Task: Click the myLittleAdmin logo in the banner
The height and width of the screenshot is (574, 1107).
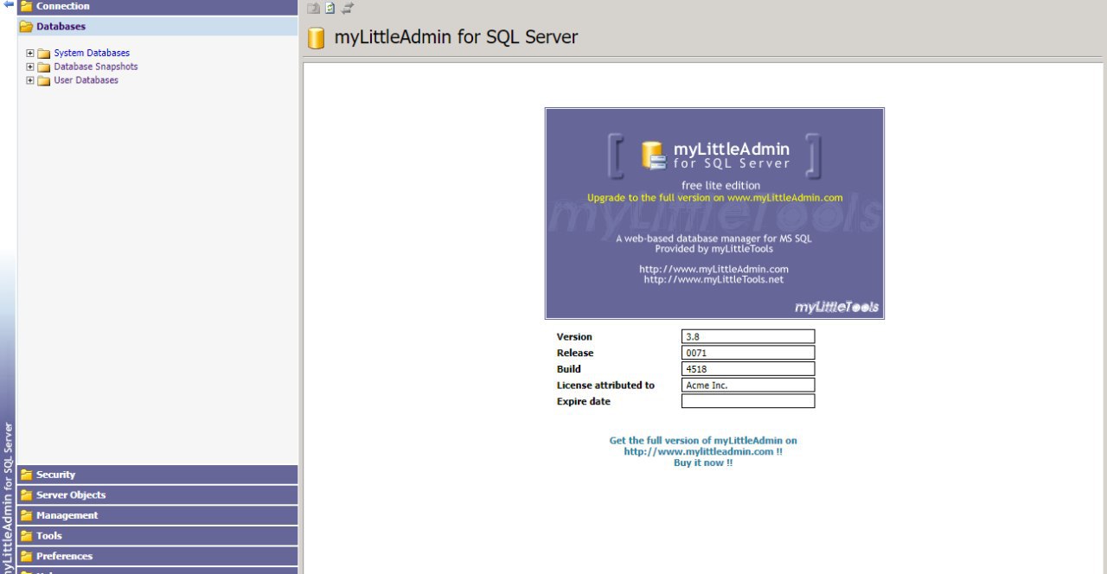Action: coord(715,156)
